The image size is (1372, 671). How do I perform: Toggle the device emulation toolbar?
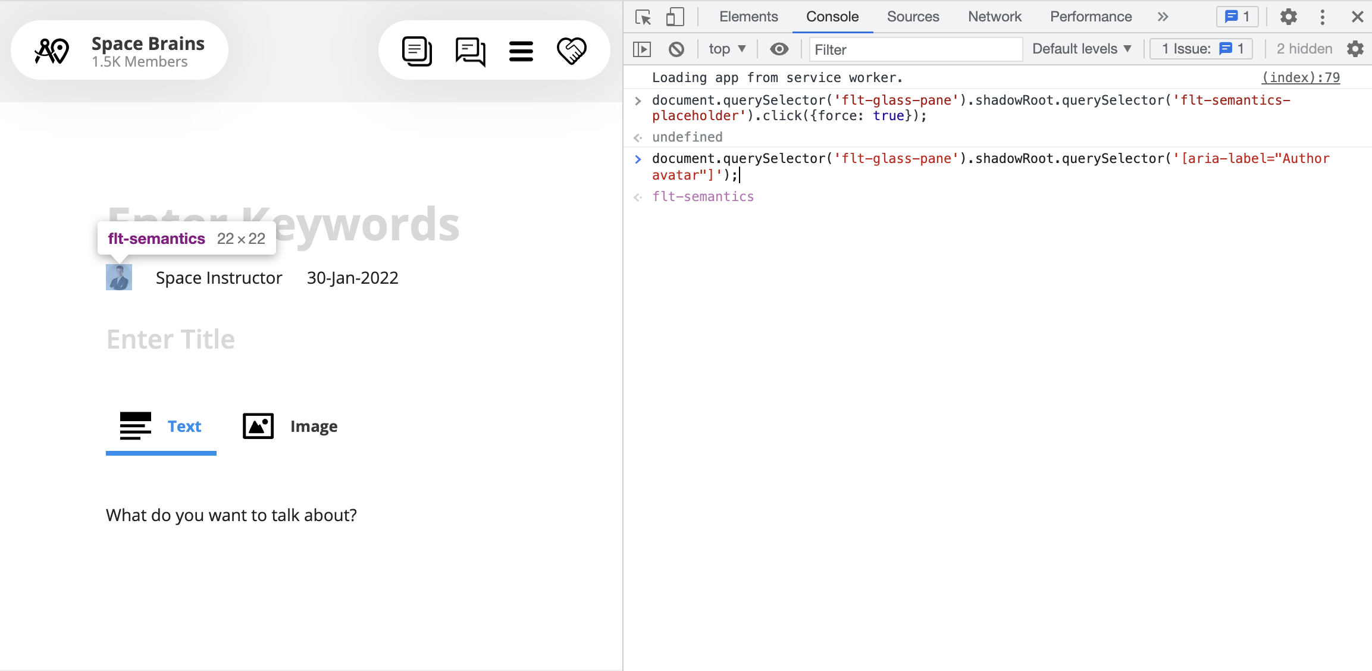click(x=675, y=17)
